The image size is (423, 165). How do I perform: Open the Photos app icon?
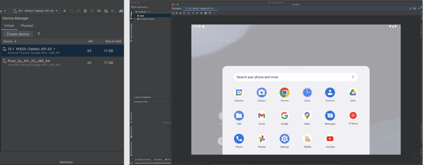coord(261,139)
